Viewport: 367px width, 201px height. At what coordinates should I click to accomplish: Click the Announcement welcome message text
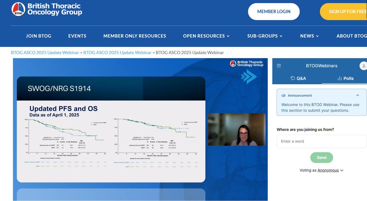(x=320, y=107)
